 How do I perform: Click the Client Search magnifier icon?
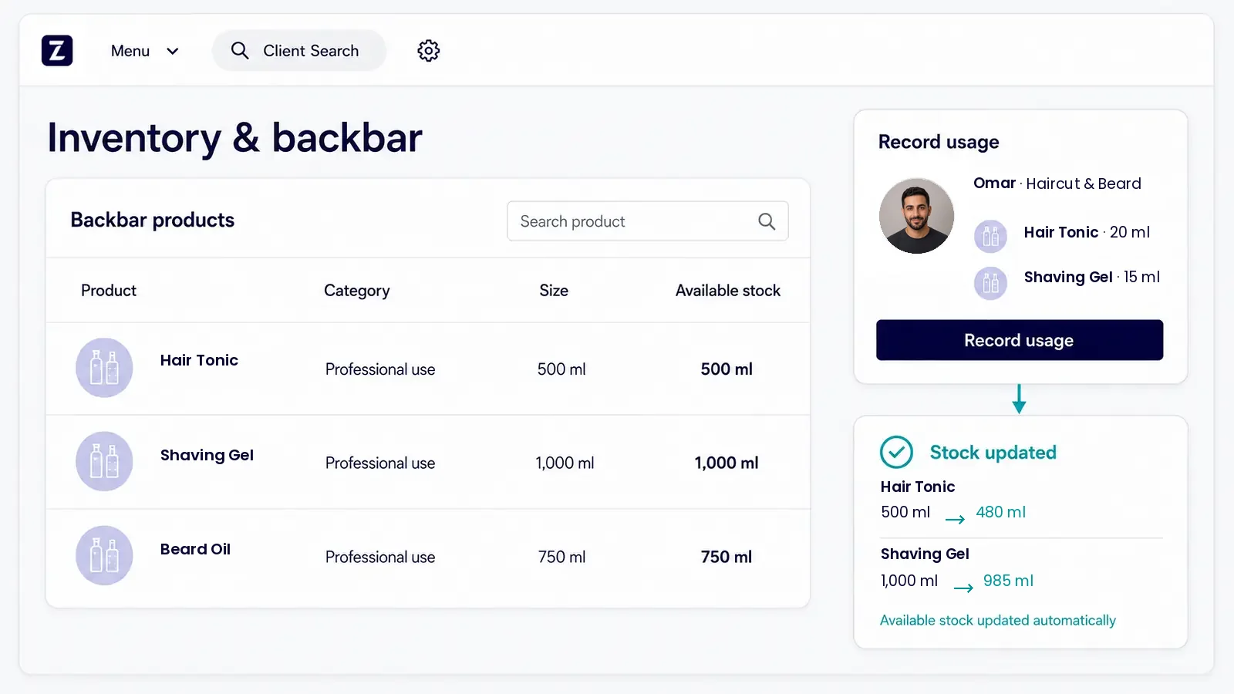[x=240, y=51]
